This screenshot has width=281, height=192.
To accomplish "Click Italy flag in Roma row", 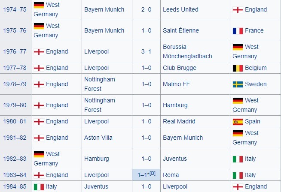I will [238, 175].
